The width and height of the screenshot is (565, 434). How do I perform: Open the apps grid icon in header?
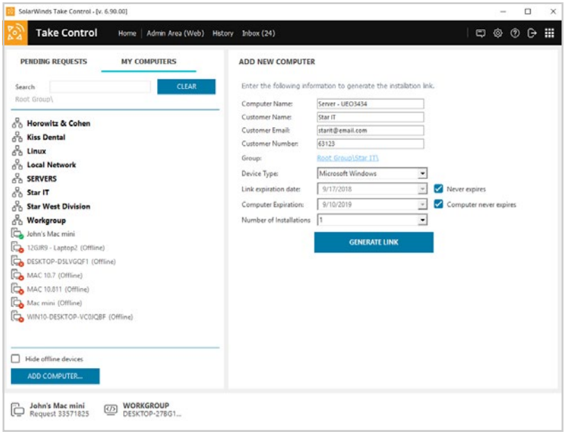coord(549,33)
